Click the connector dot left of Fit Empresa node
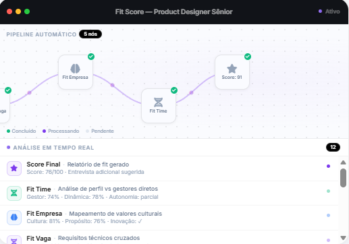Image resolution: width=349 pixels, height=244 pixels. tap(29, 92)
